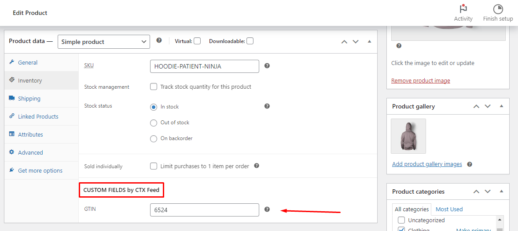
Task: Click Remove product image link
Action: (x=420, y=80)
